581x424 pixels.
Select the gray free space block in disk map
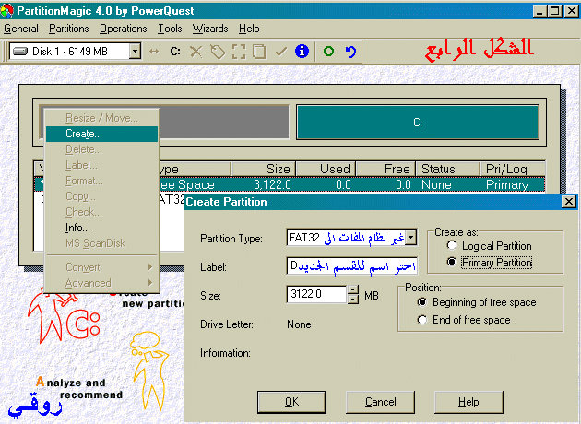[224, 123]
